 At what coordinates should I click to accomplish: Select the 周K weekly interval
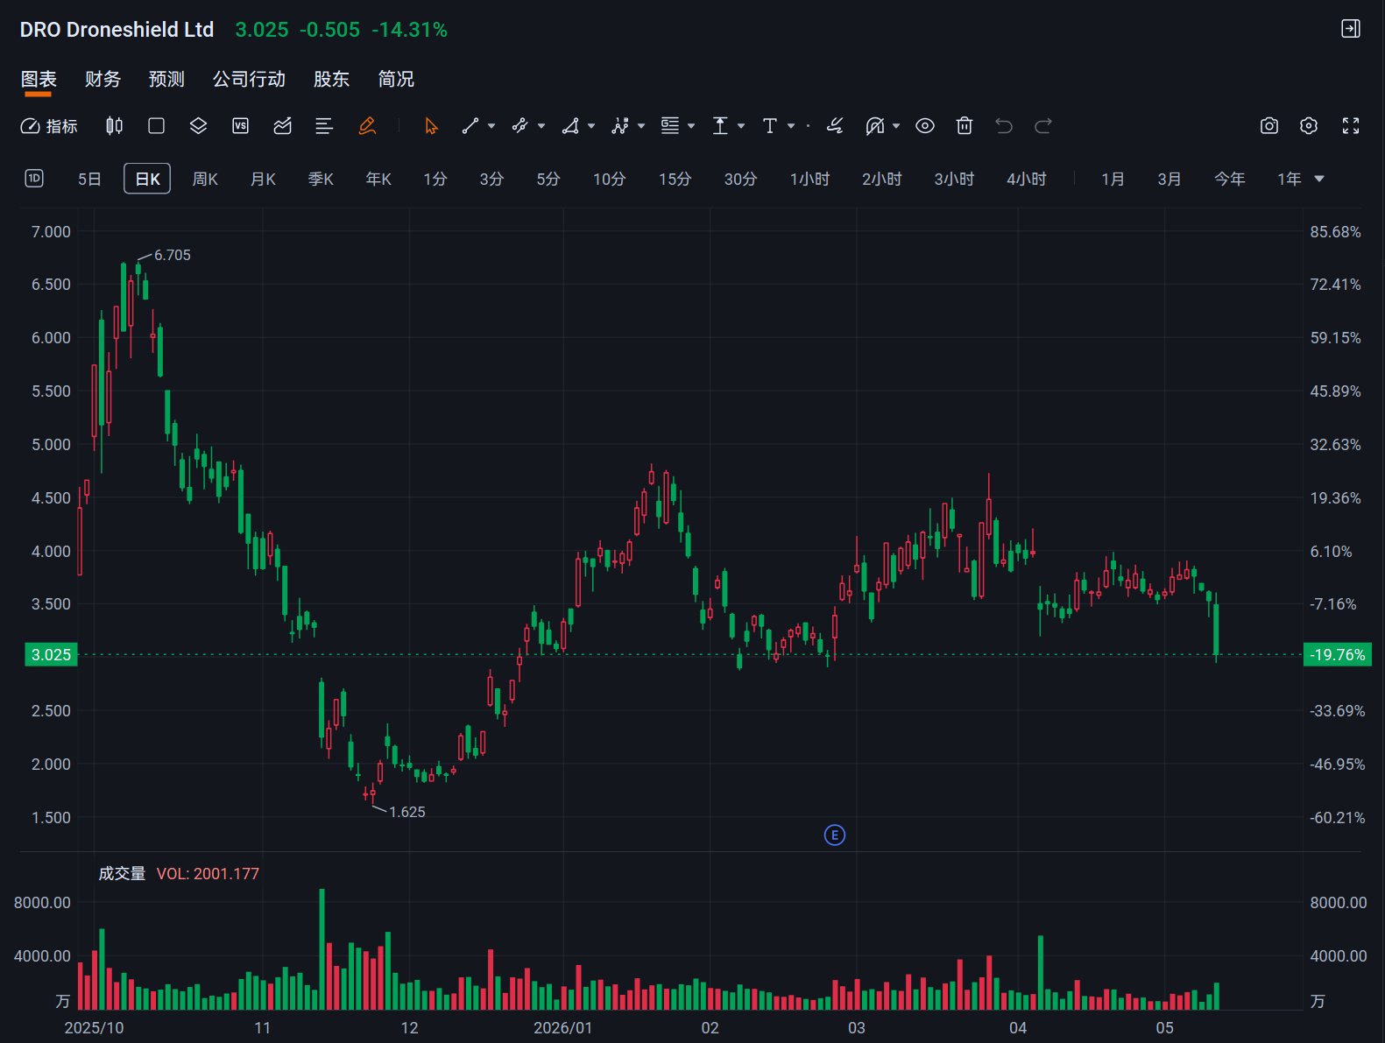[x=205, y=179]
